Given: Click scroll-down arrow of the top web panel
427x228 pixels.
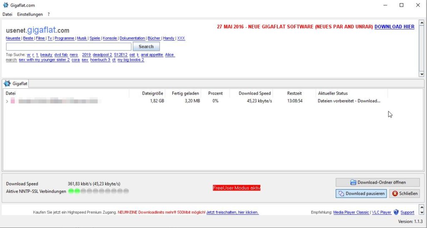Looking at the screenshot, I should 422,74.
